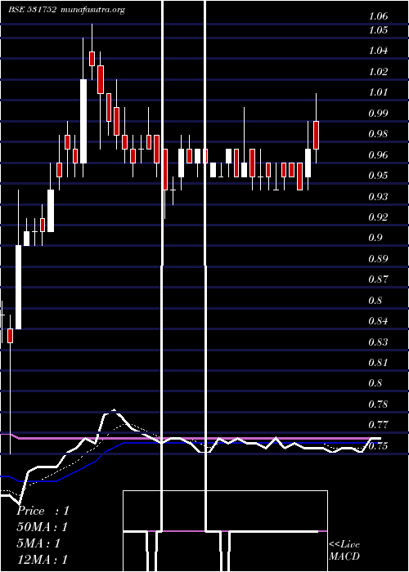
Task: Select the 12MA : 1 legend entry
Action: pyautogui.click(x=42, y=560)
